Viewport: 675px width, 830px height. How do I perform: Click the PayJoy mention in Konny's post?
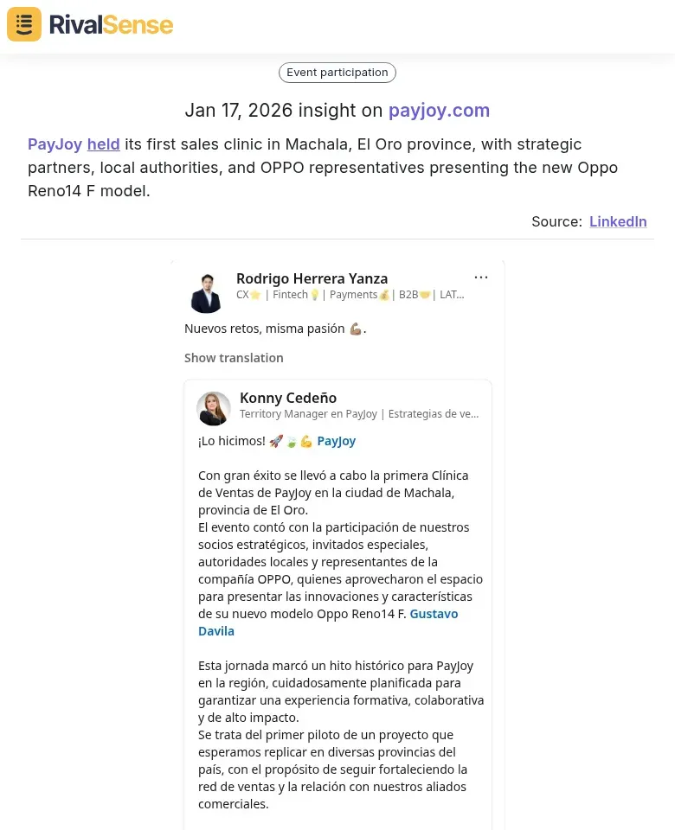pyautogui.click(x=337, y=441)
